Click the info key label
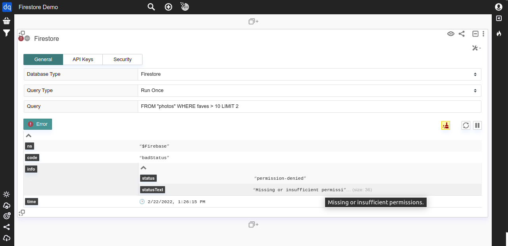Image resolution: width=508 pixels, height=246 pixels. (x=31, y=169)
